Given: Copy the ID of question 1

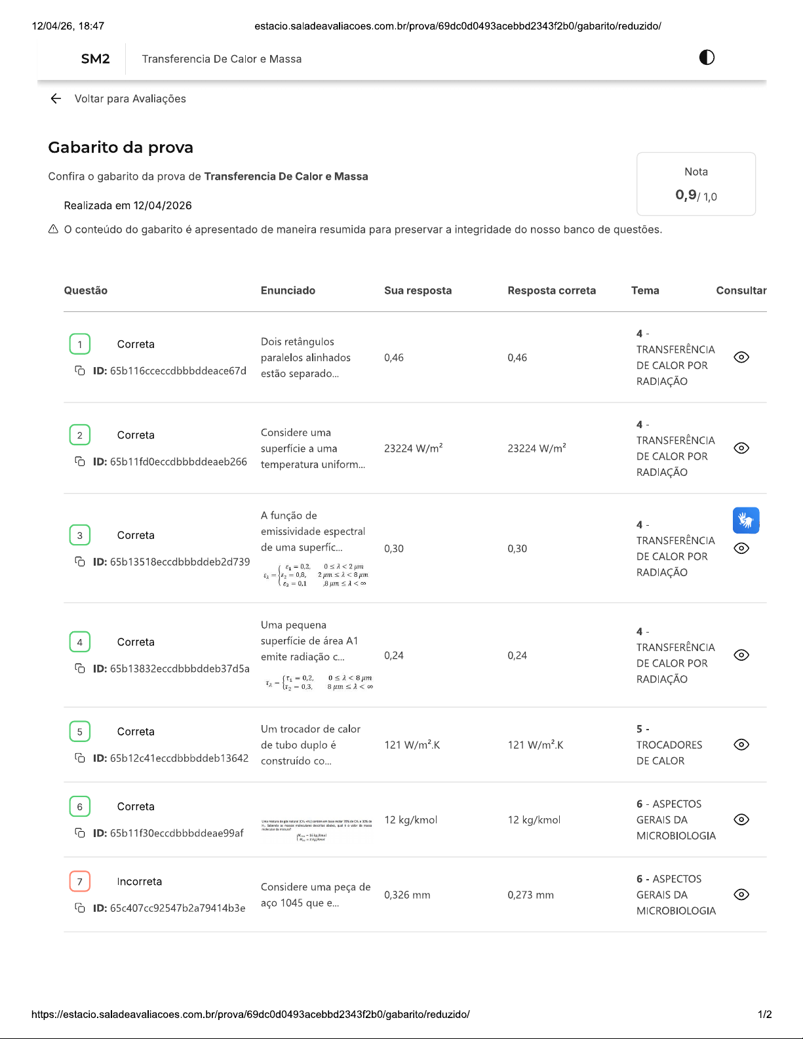Looking at the screenshot, I should 80,371.
